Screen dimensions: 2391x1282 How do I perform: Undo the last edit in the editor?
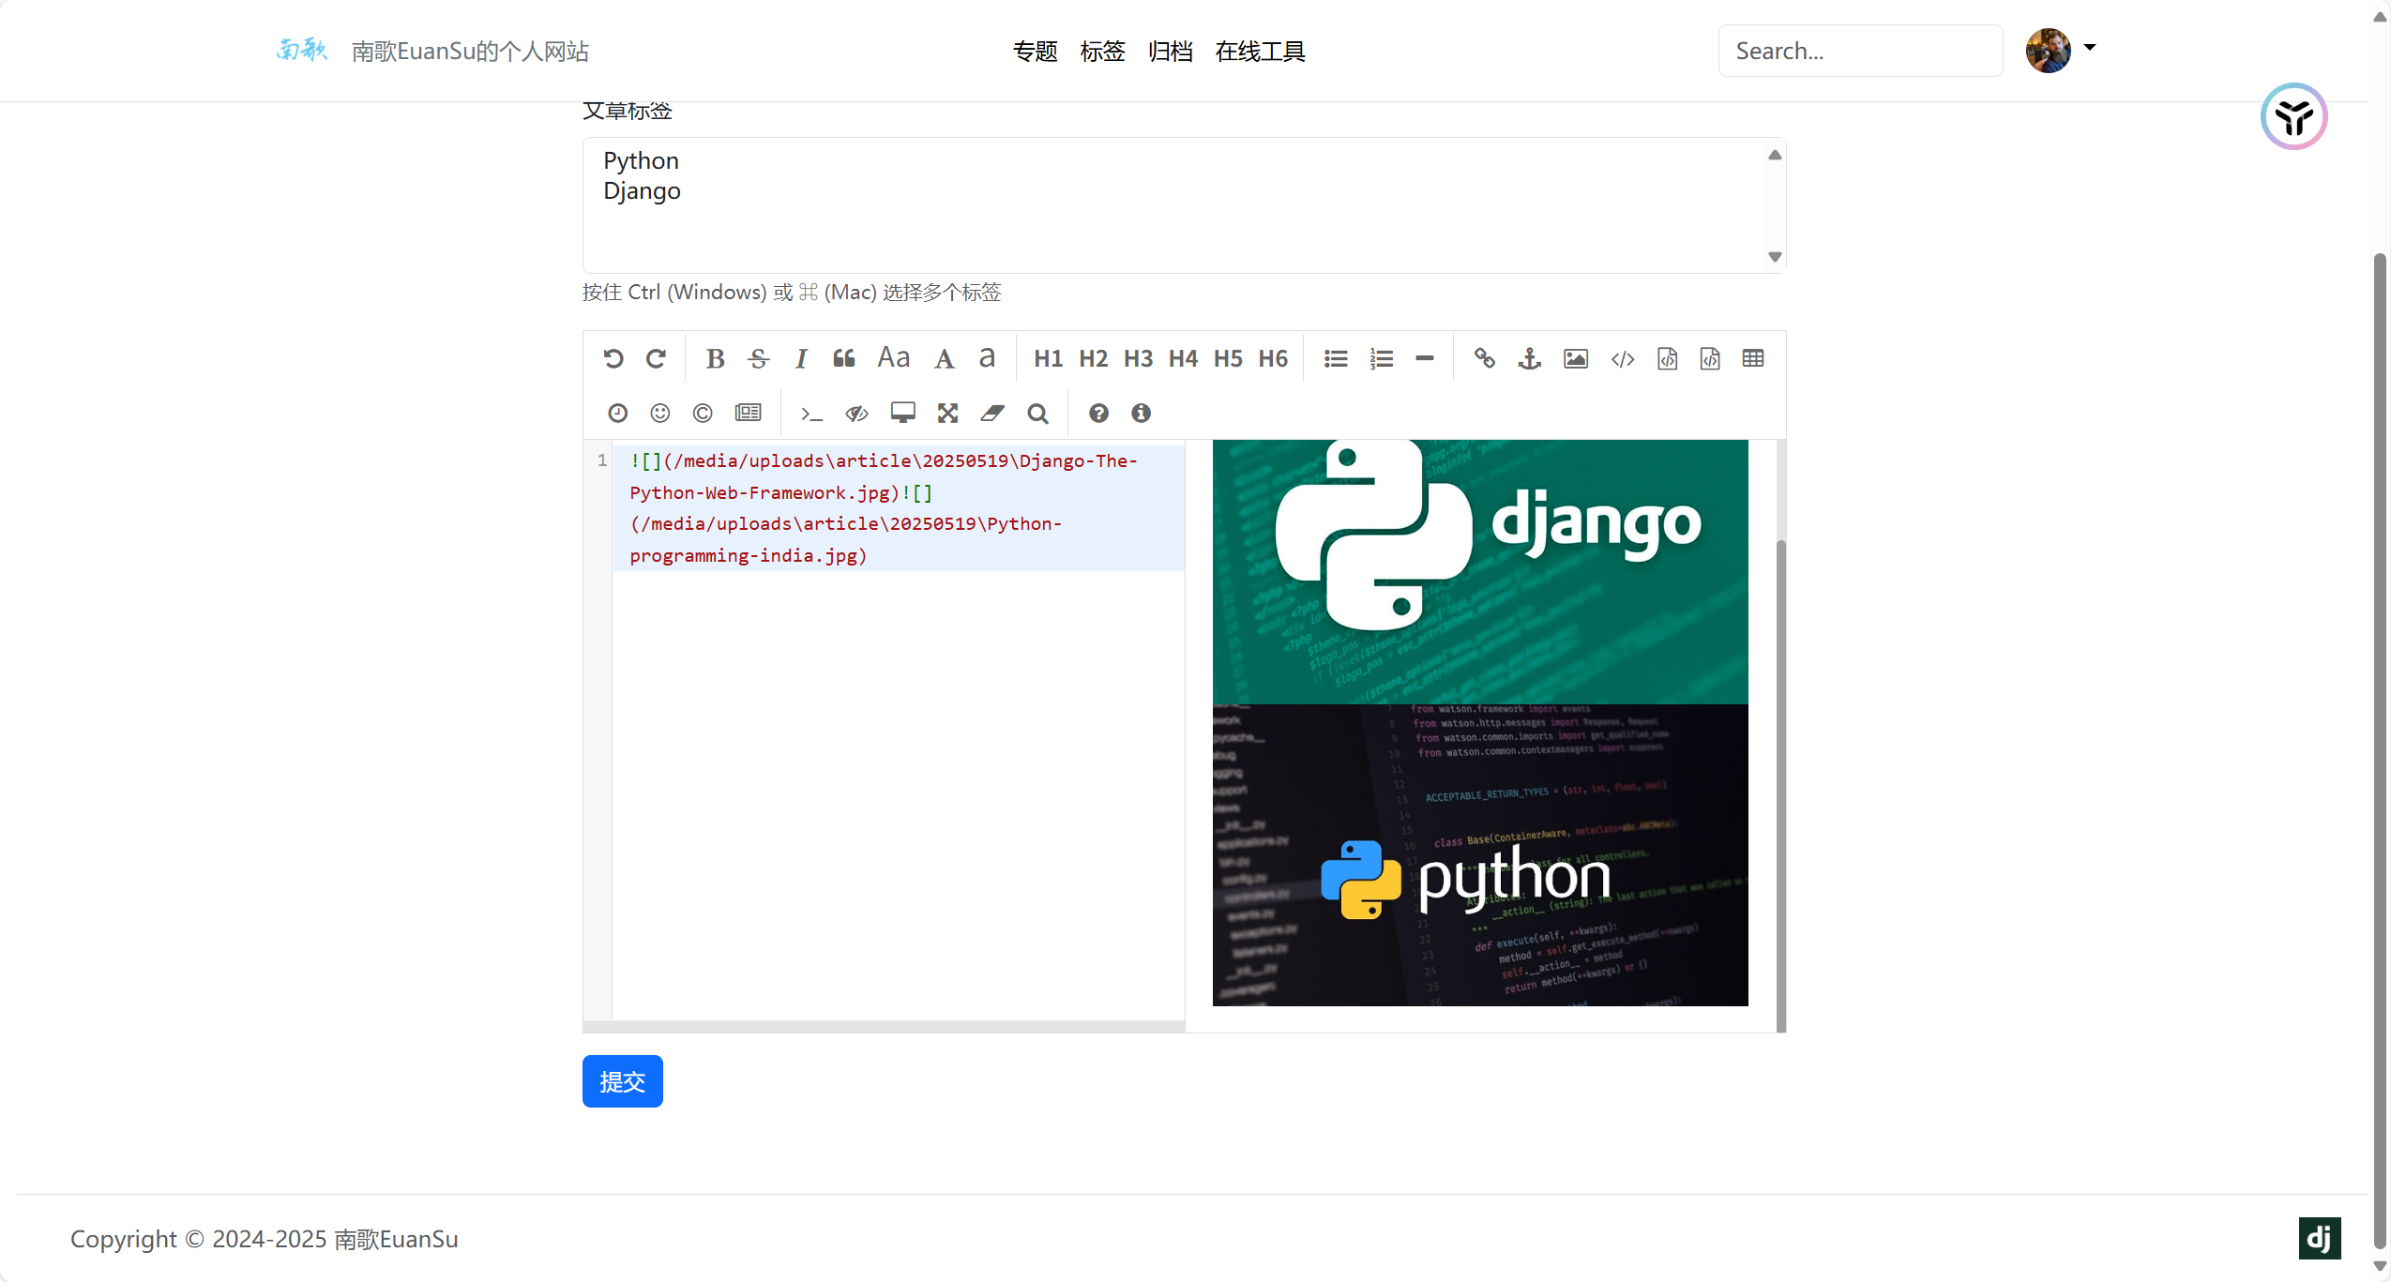tap(614, 358)
